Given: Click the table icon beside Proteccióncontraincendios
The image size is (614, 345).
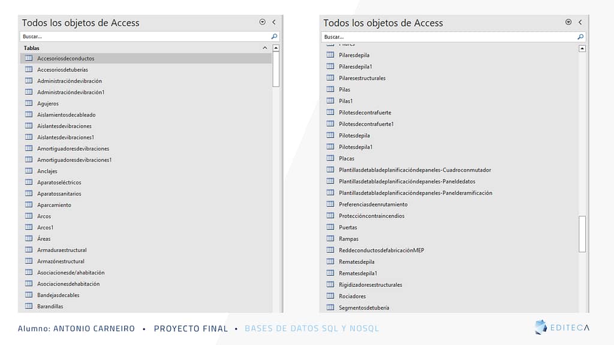Looking at the screenshot, I should (x=330, y=216).
